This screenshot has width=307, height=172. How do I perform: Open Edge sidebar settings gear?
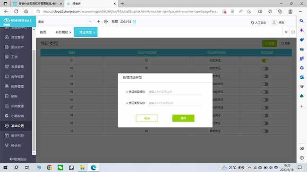[302, 158]
